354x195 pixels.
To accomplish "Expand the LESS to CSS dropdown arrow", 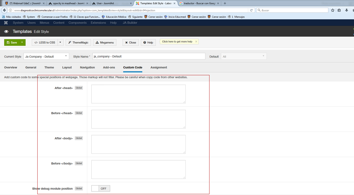I will pos(61,42).
